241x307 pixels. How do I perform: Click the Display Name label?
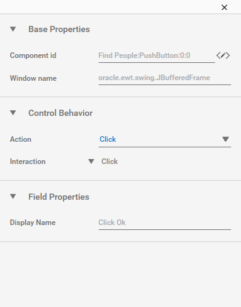click(33, 223)
